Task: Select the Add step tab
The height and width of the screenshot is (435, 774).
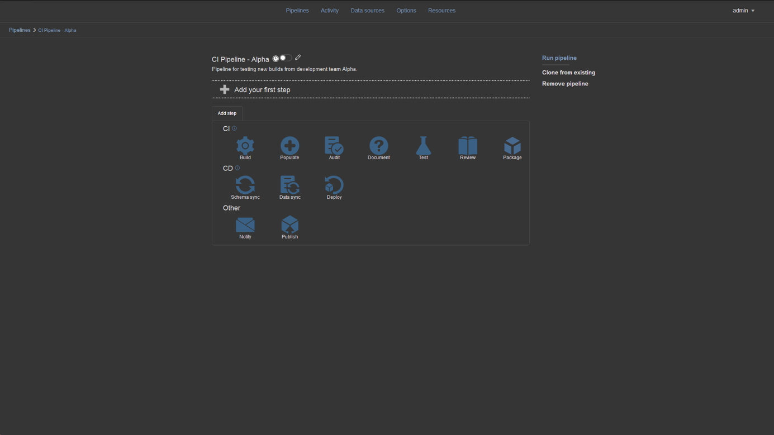Action: [x=227, y=113]
